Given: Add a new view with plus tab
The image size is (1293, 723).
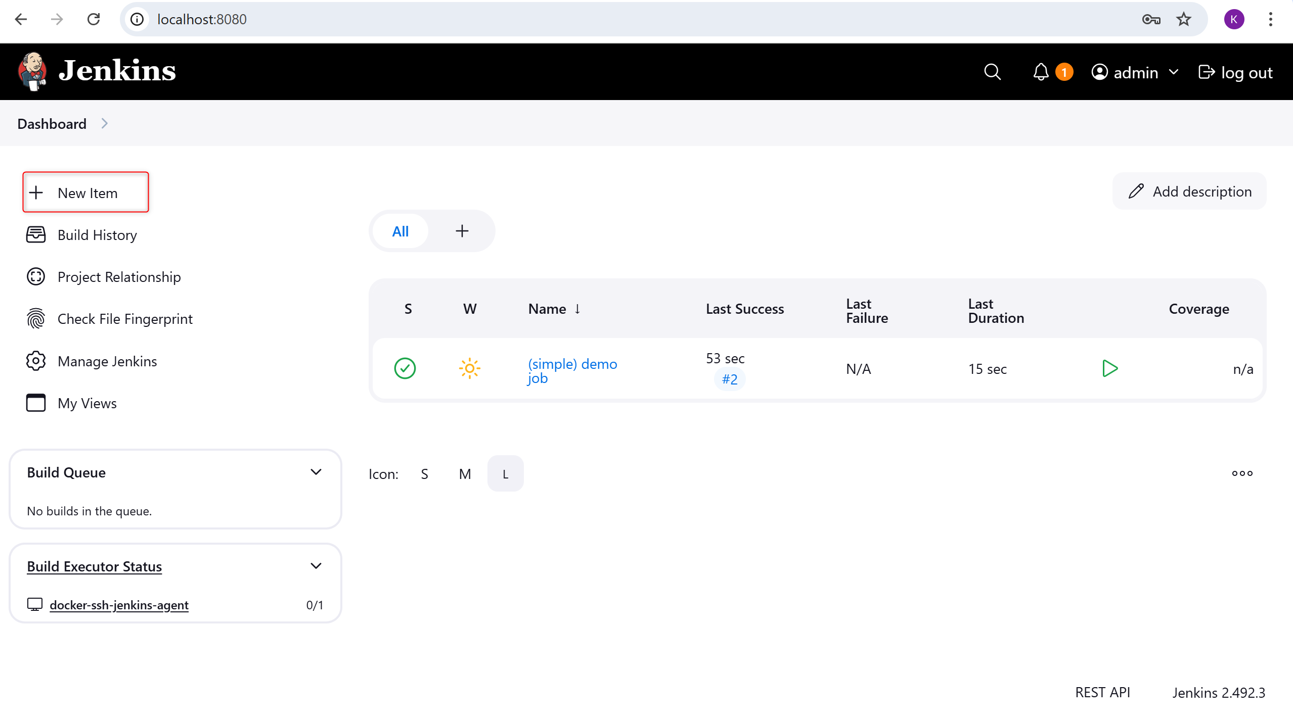Looking at the screenshot, I should point(462,231).
